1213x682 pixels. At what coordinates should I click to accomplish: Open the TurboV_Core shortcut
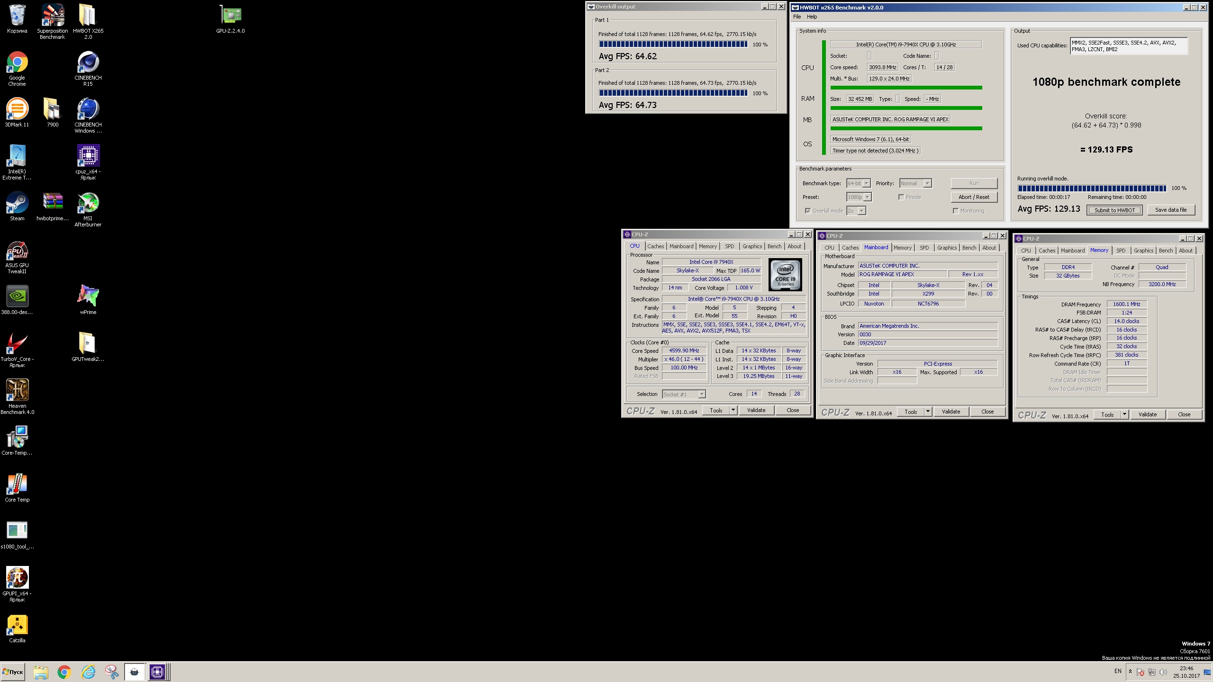(x=17, y=350)
